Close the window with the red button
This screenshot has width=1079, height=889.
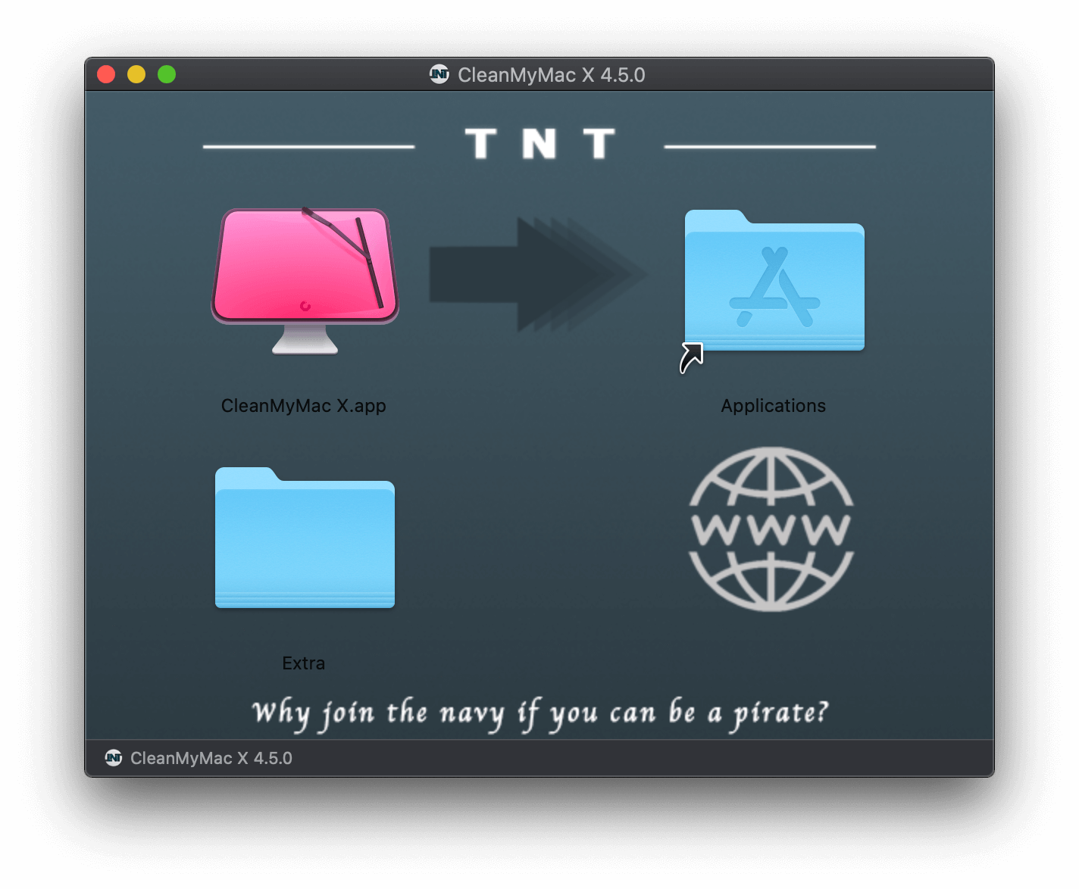click(x=106, y=74)
